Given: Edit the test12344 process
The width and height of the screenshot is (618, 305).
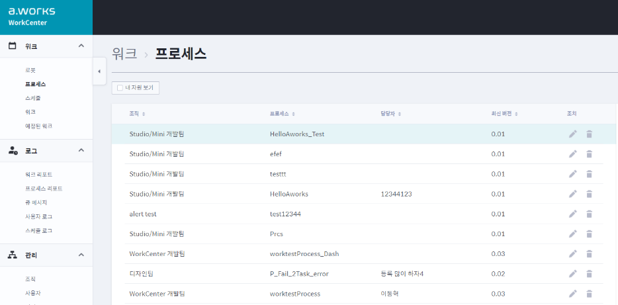Looking at the screenshot, I should coord(572,214).
